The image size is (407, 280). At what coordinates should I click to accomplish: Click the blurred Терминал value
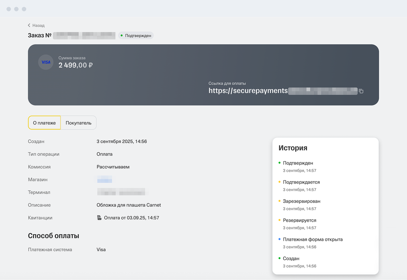click(121, 192)
